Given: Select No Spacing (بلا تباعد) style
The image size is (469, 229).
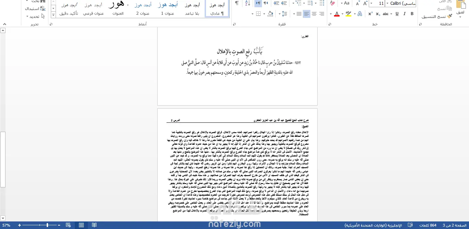Looking at the screenshot, I should [192, 9].
